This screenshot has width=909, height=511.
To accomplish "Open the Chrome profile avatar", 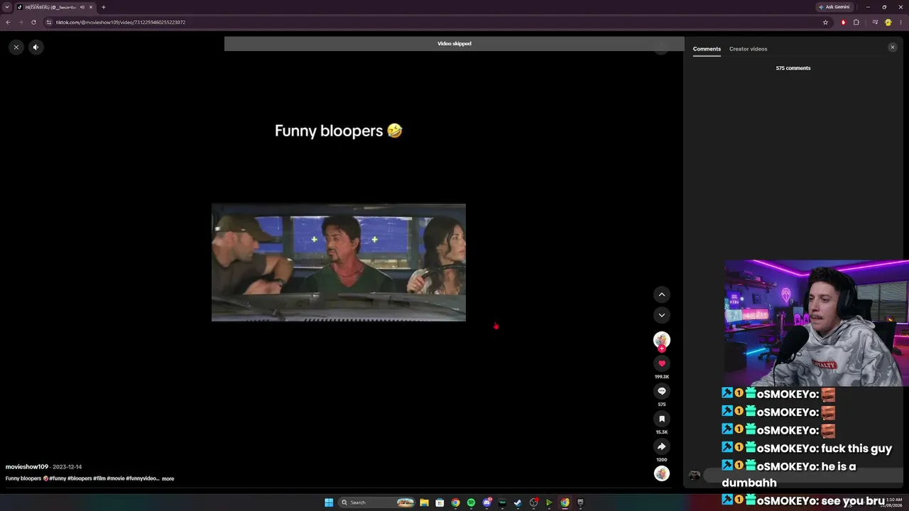I will pos(888,22).
